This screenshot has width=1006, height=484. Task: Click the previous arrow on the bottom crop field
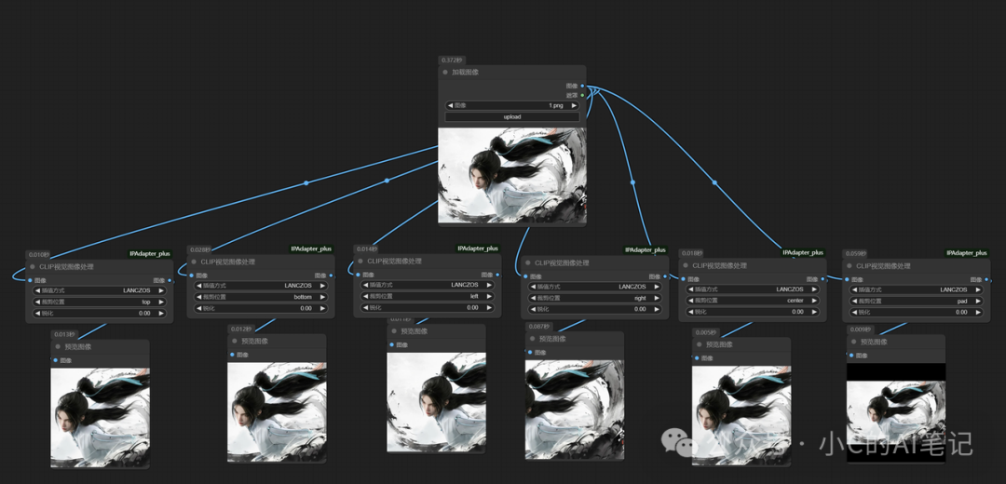coord(199,297)
